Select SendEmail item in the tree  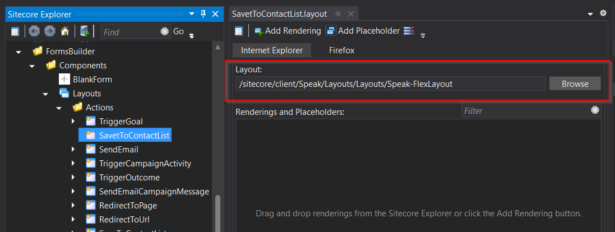(x=118, y=150)
